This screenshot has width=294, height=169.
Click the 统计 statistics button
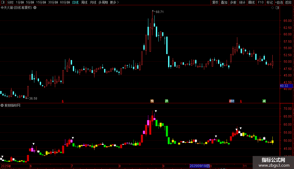(x=242, y=2)
